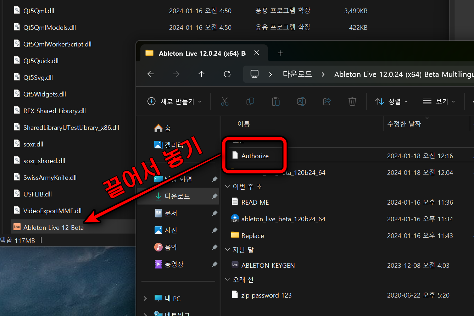Select 동영상 in the navigation pane
This screenshot has width=474, height=316.
(169, 264)
